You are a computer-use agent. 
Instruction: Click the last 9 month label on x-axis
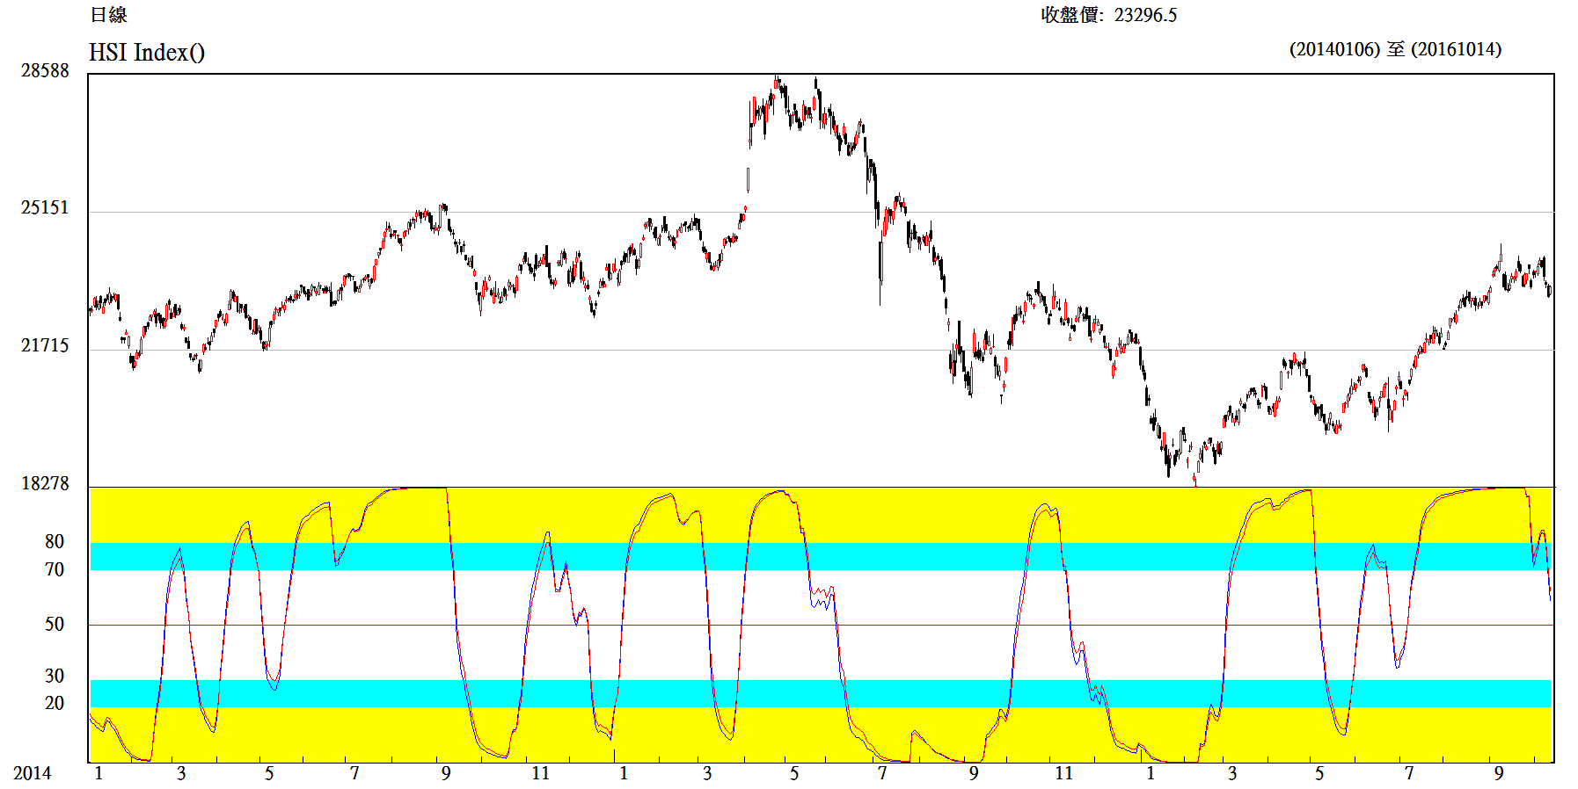coord(1499,773)
